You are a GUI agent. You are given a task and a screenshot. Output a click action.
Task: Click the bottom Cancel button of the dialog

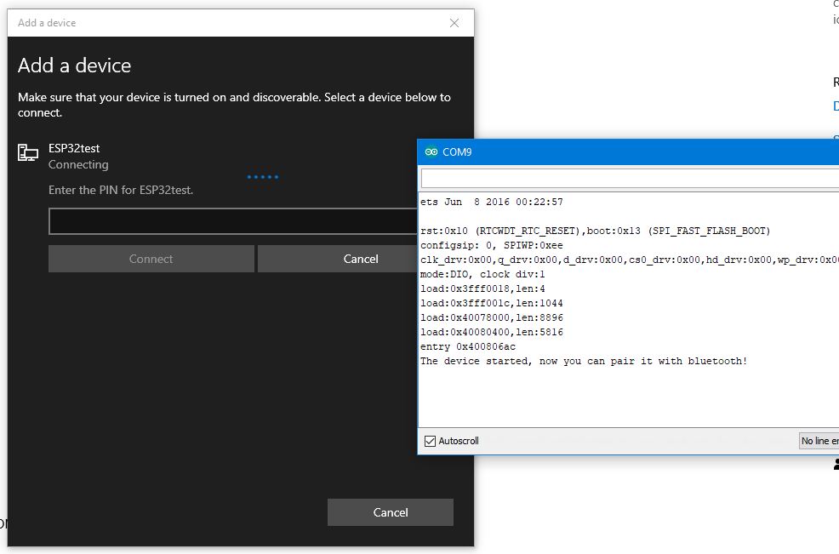391,512
